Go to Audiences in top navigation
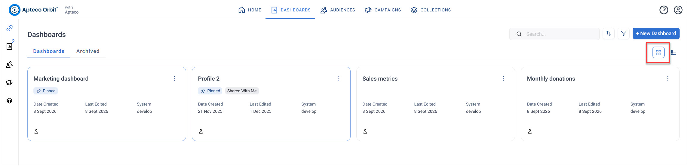 tap(338, 10)
